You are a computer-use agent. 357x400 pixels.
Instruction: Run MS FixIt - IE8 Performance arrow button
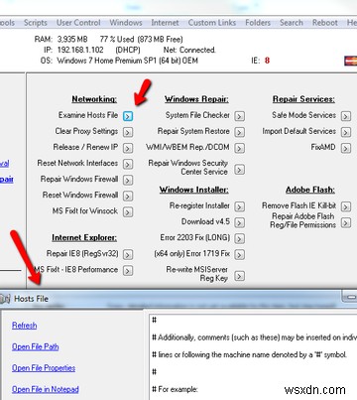[128, 270]
